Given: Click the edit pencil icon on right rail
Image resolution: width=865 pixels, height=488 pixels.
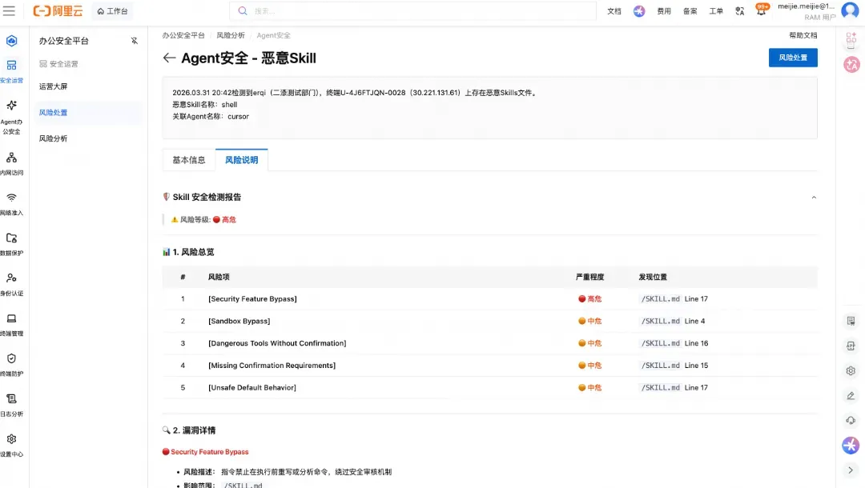Looking at the screenshot, I should [851, 395].
